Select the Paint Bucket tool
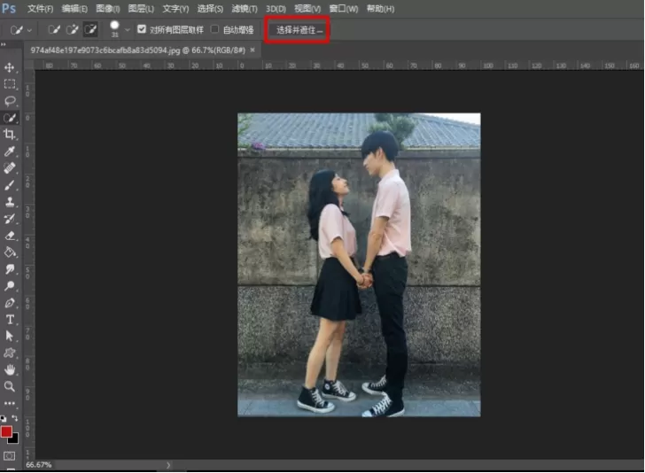 click(x=10, y=252)
